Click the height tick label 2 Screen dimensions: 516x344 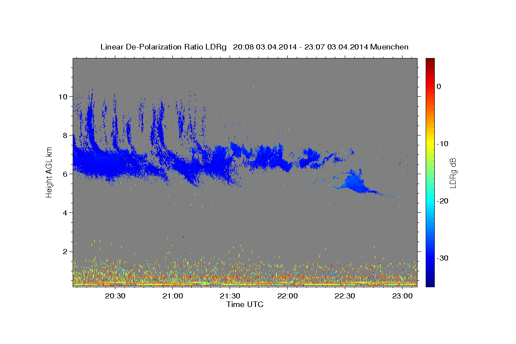[x=64, y=252]
